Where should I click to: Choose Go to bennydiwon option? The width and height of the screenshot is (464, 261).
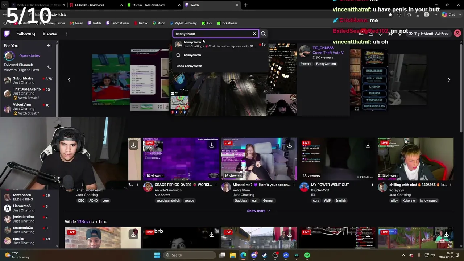click(x=189, y=66)
